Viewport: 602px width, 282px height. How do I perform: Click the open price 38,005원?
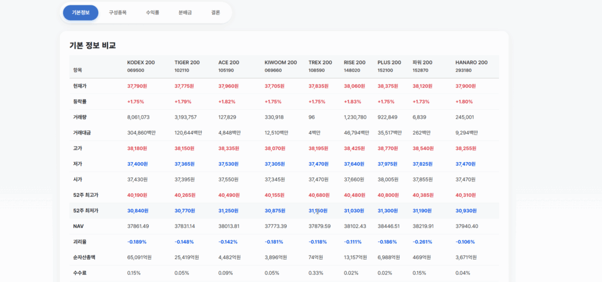[x=388, y=180]
